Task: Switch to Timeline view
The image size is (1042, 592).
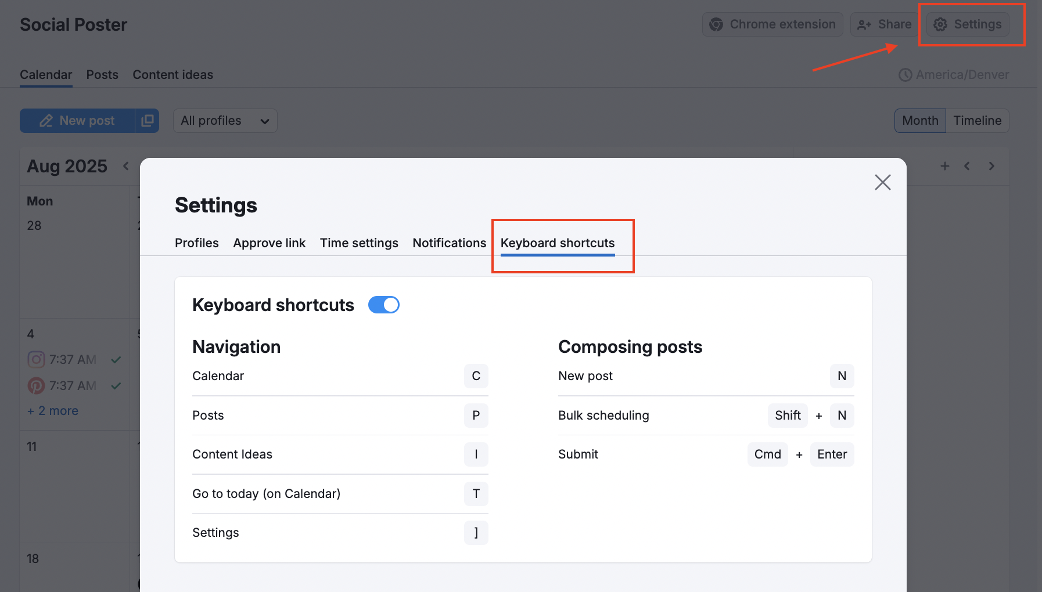Action: tap(978, 120)
